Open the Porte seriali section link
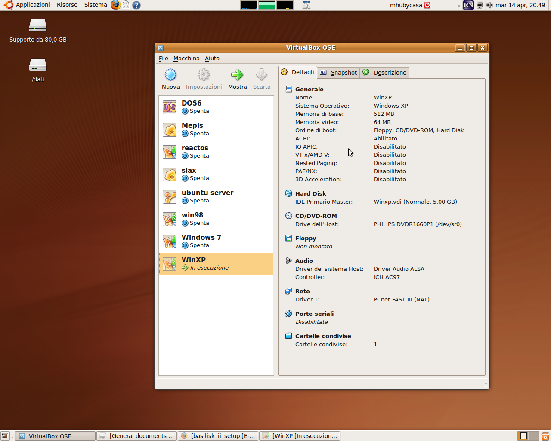The height and width of the screenshot is (441, 551). [315, 314]
